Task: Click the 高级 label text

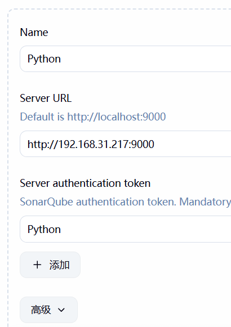Action: tap(41, 310)
